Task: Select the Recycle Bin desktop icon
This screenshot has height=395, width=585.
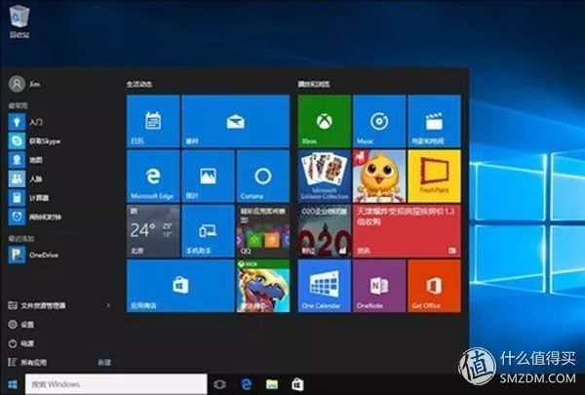Action: tap(19, 20)
